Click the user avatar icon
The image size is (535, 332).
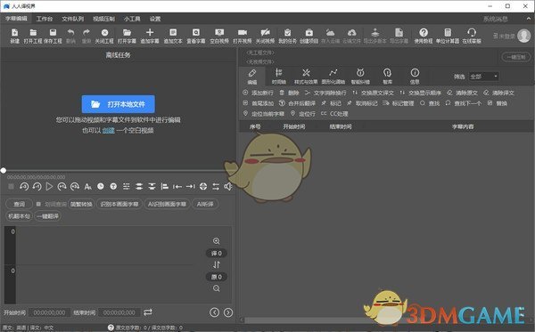tap(523, 36)
